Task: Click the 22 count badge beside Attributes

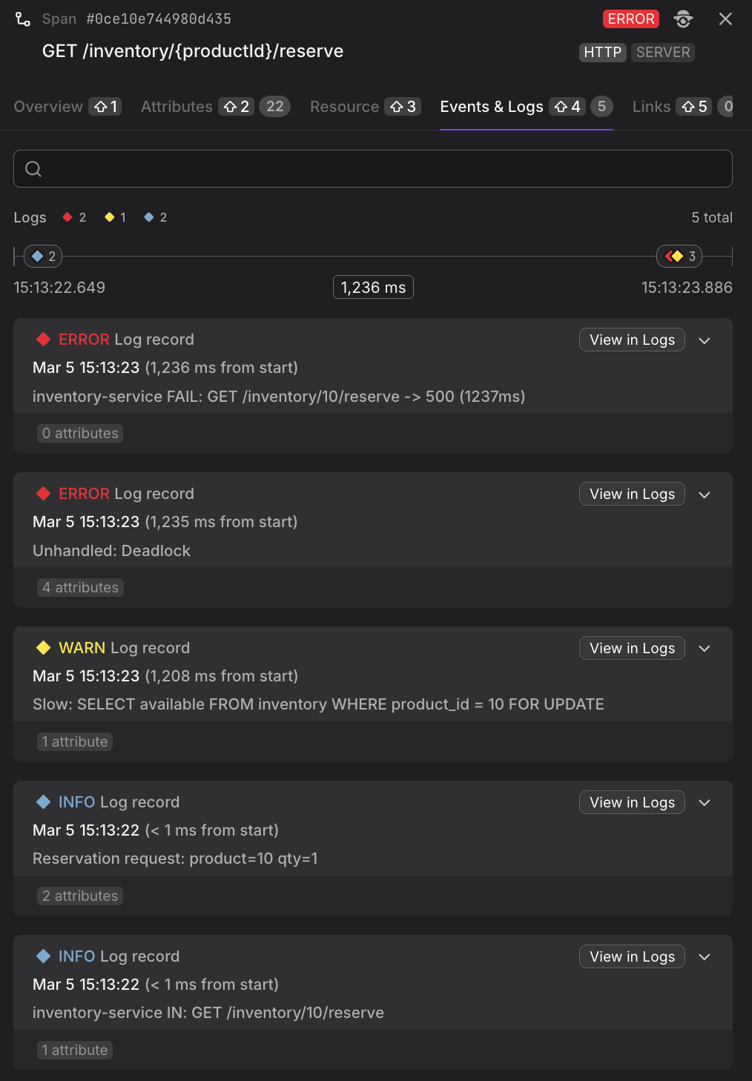Action: 274,106
